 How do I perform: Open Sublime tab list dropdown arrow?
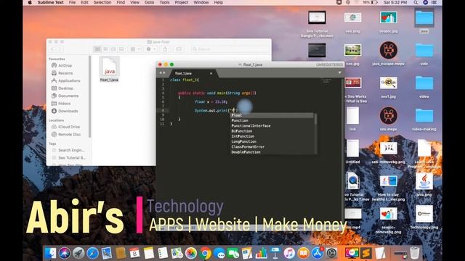339,72
